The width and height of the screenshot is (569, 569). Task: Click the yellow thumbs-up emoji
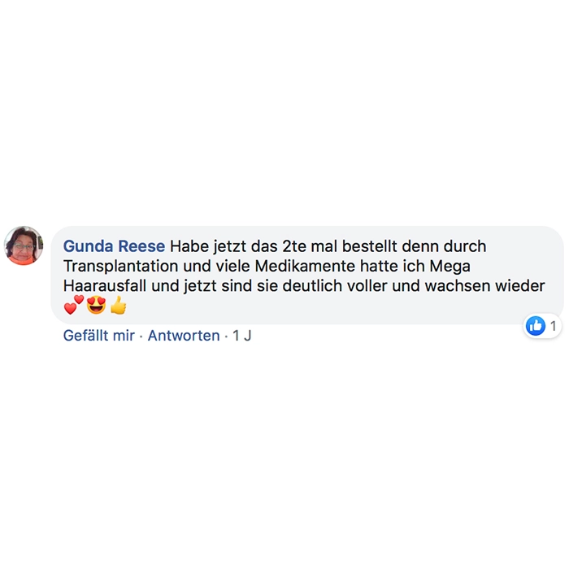pos(119,305)
